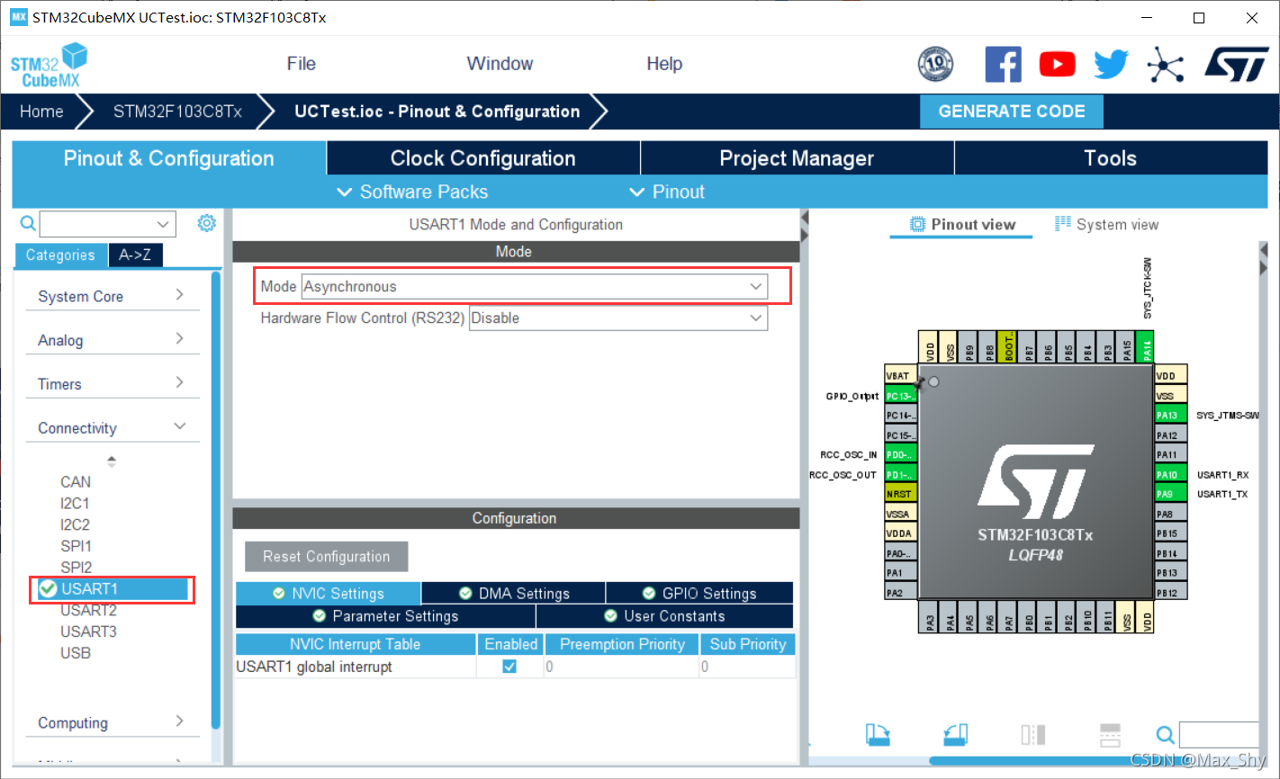
Task: Toggle USART1 global interrupt Enabled checkbox
Action: 509,667
